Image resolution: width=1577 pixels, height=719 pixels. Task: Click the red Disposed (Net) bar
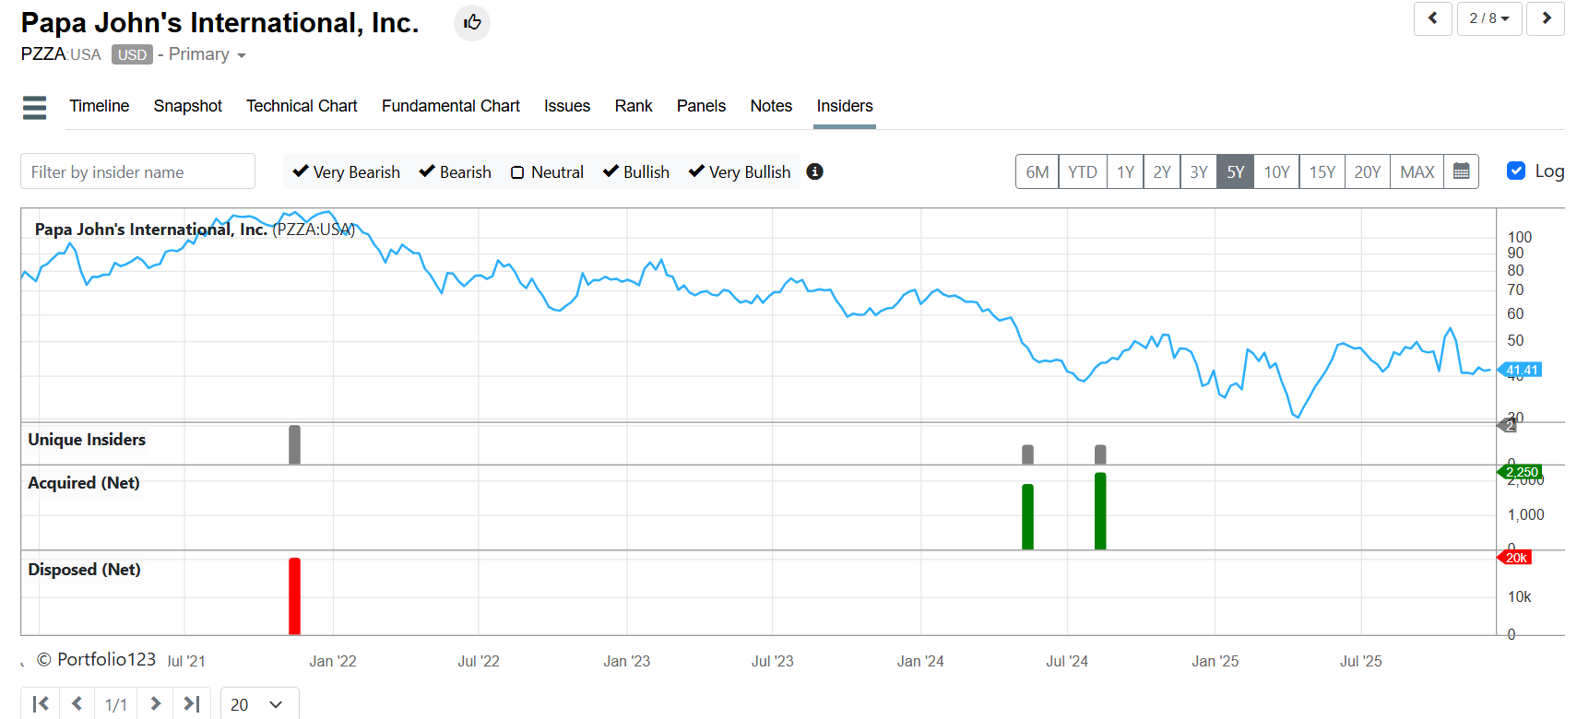coord(294,596)
